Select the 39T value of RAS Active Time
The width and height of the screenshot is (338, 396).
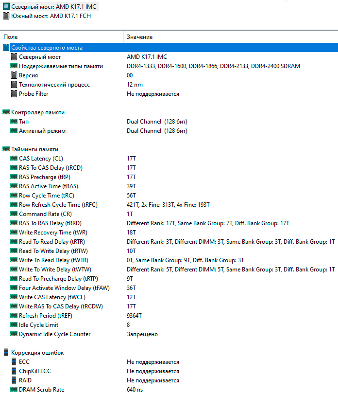[131, 186]
